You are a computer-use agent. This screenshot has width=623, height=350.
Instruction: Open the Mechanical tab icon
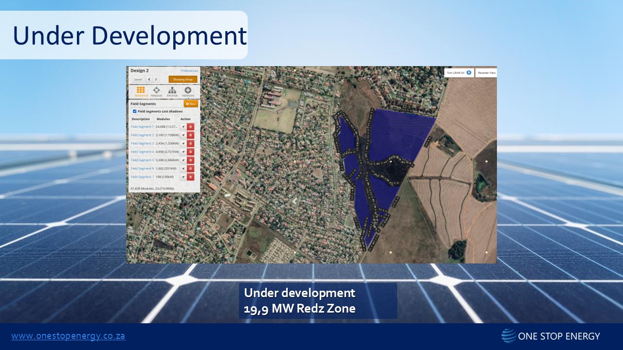(x=141, y=91)
